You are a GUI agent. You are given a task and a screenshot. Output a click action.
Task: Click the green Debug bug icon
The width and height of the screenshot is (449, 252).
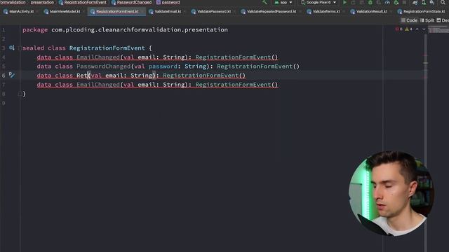[x=370, y=2]
